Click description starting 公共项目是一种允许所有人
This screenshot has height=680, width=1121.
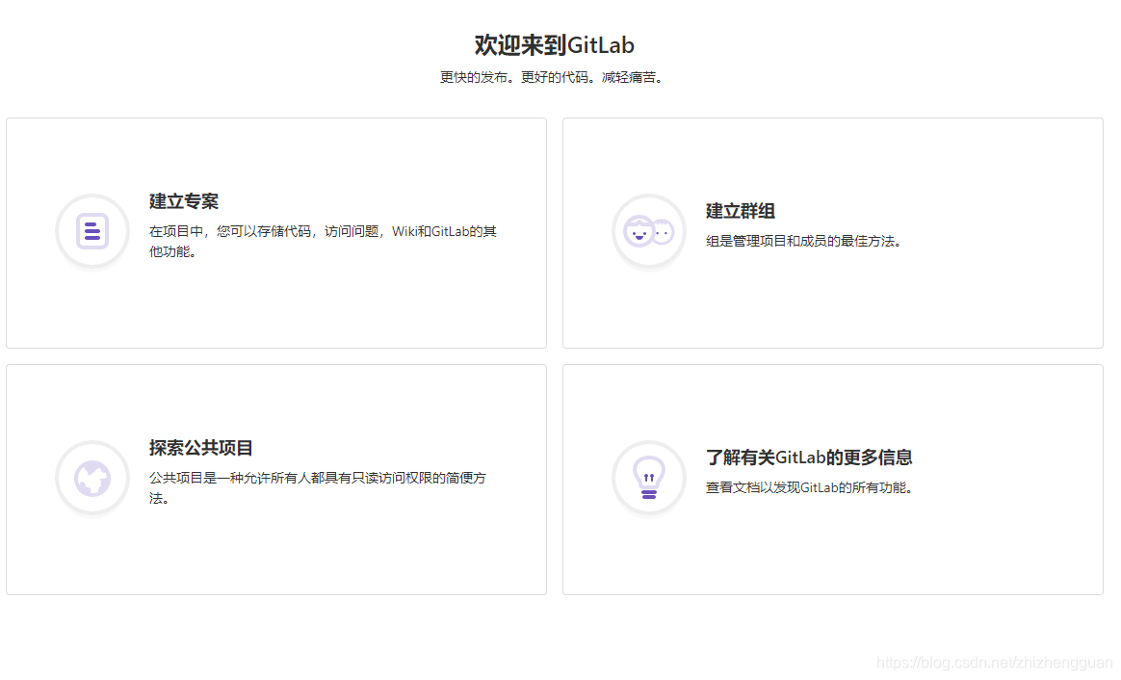[318, 488]
